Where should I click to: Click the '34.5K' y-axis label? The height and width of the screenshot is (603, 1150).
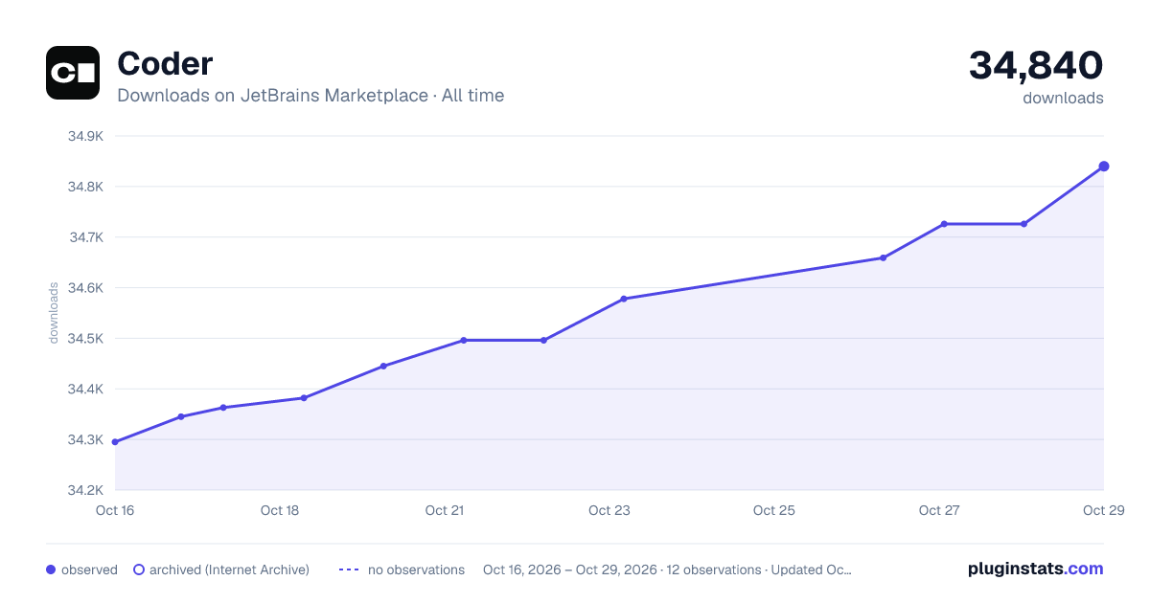[85, 339]
